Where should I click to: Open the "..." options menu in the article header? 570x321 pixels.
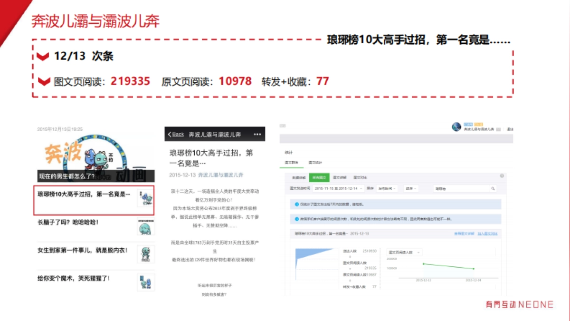click(x=258, y=135)
